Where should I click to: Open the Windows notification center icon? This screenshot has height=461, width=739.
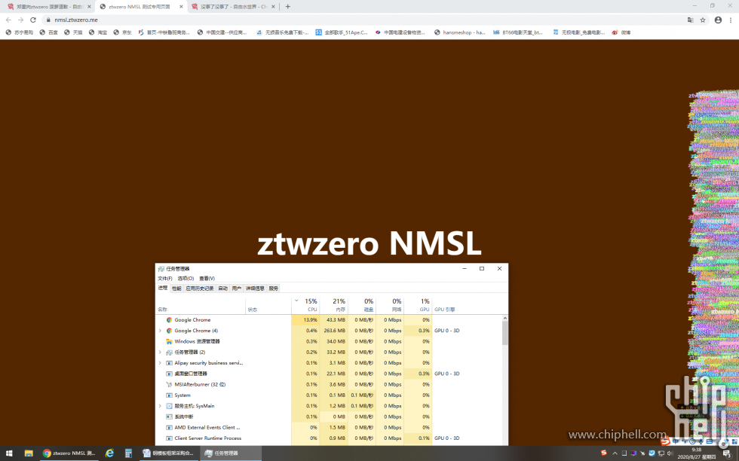[x=727, y=453]
